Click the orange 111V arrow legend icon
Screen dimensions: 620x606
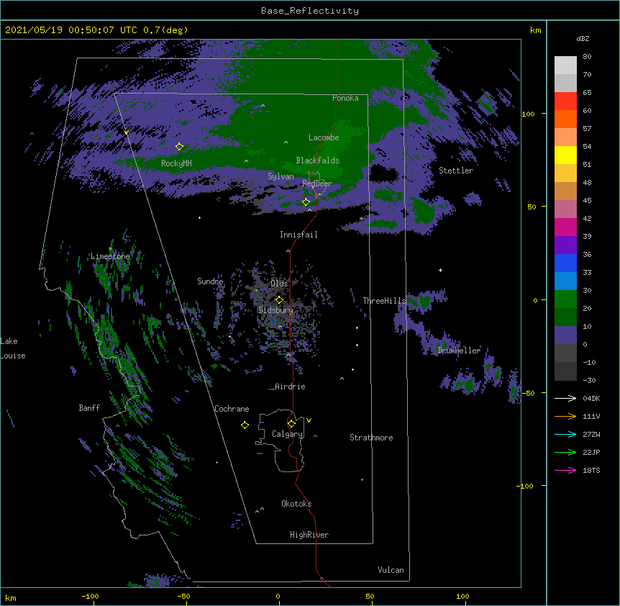pyautogui.click(x=565, y=416)
